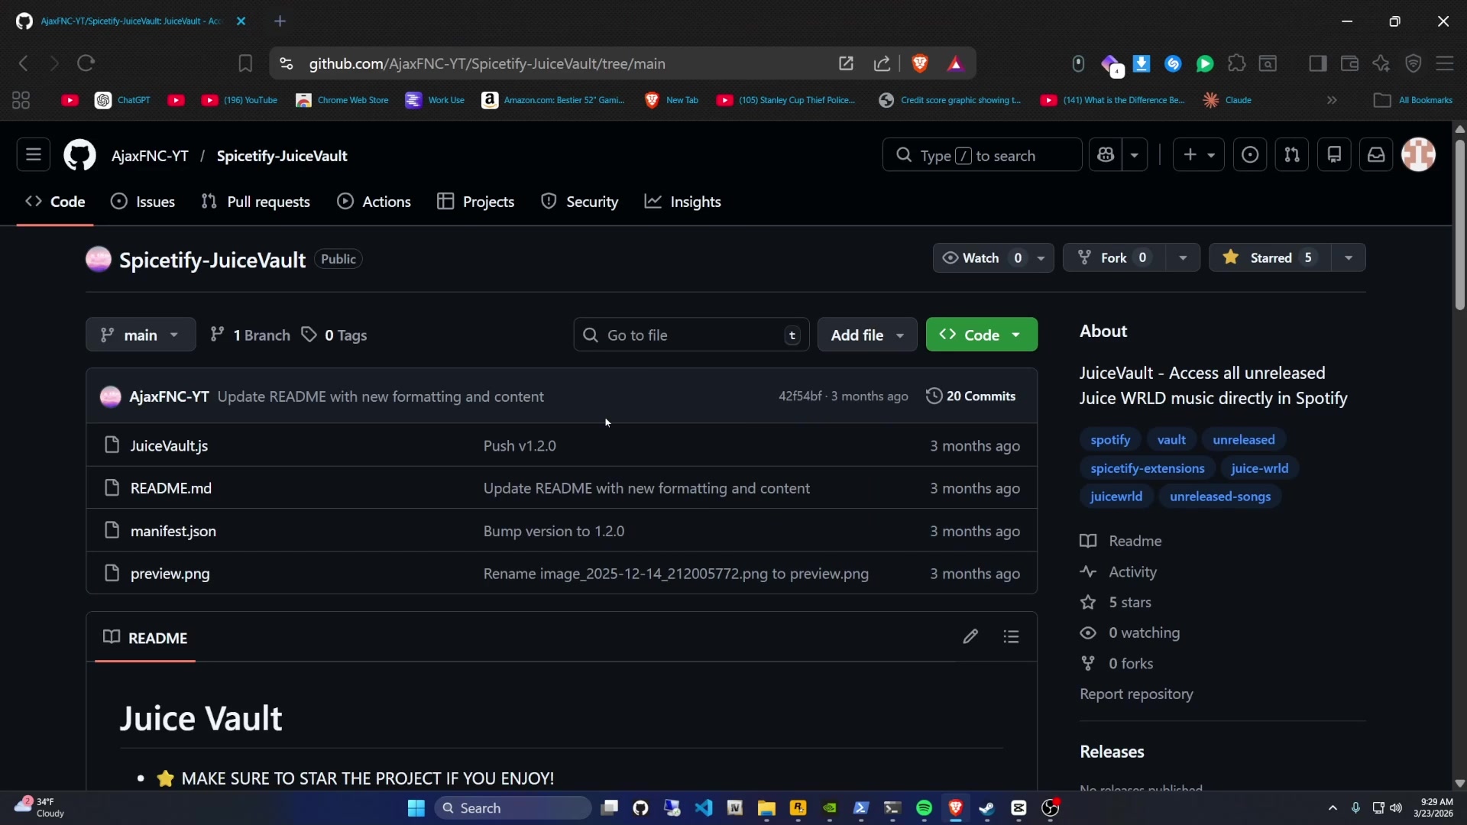Open the issues shortcut icon in header

point(1250,155)
